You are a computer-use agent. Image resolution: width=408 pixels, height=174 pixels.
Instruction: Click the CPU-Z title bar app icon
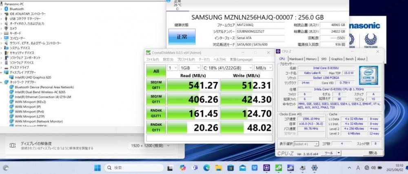[278, 51]
